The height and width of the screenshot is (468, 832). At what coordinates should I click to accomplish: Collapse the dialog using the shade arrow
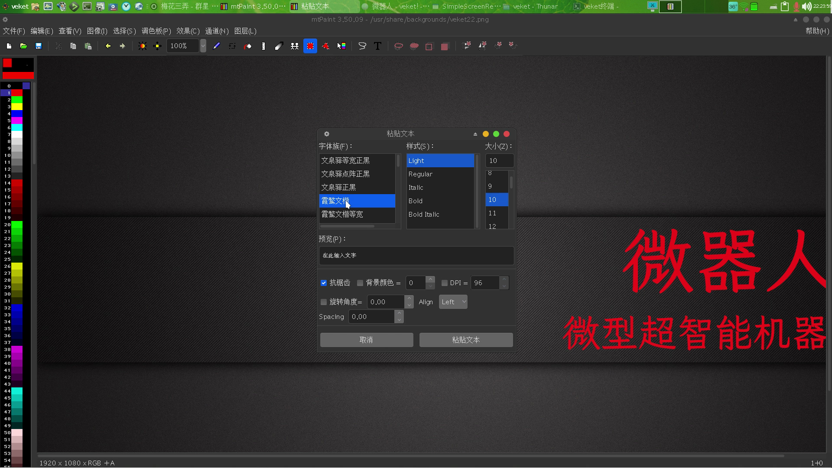[475, 134]
